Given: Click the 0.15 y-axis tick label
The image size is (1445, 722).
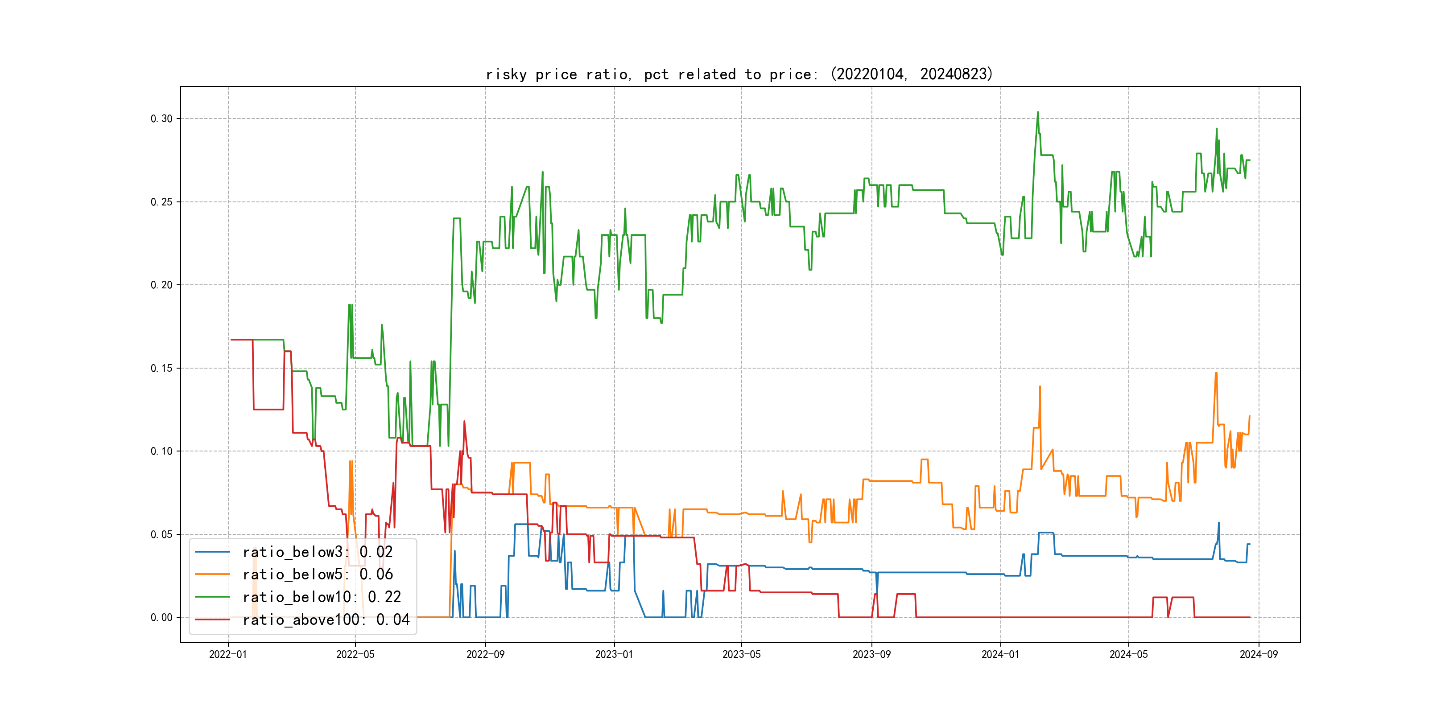Looking at the screenshot, I should [x=161, y=368].
